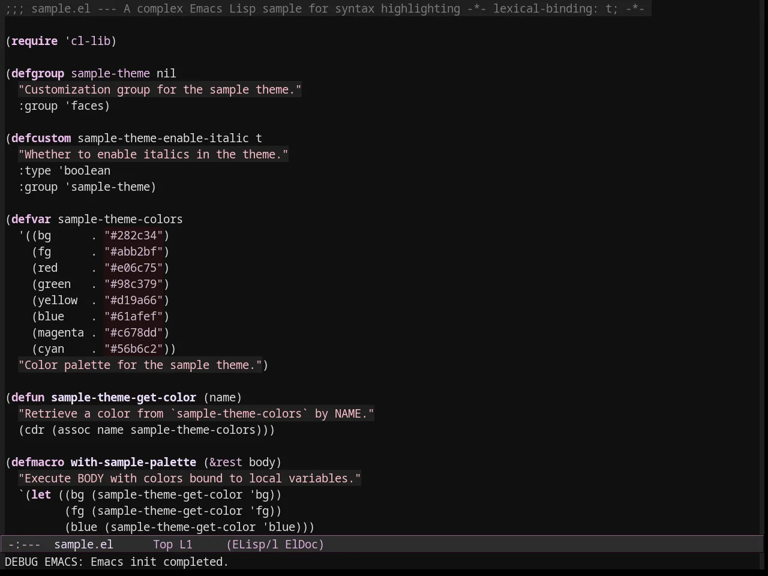The width and height of the screenshot is (768, 576).
Task: Click the docstring starting "Retrieve a color from"
Action: 196,413
